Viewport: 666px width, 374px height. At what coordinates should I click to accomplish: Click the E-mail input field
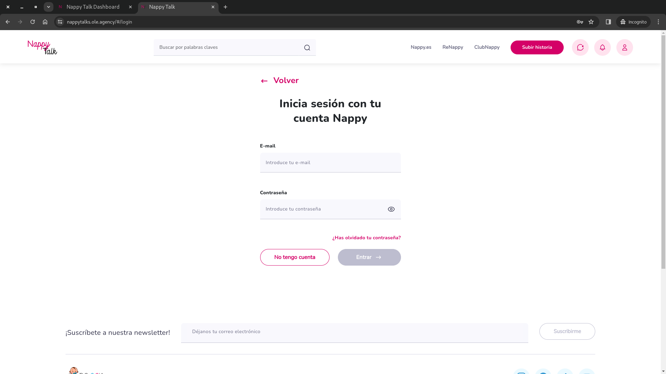click(330, 163)
